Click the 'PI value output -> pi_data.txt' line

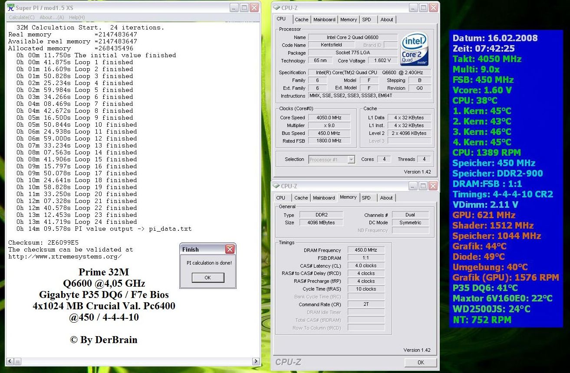104,229
